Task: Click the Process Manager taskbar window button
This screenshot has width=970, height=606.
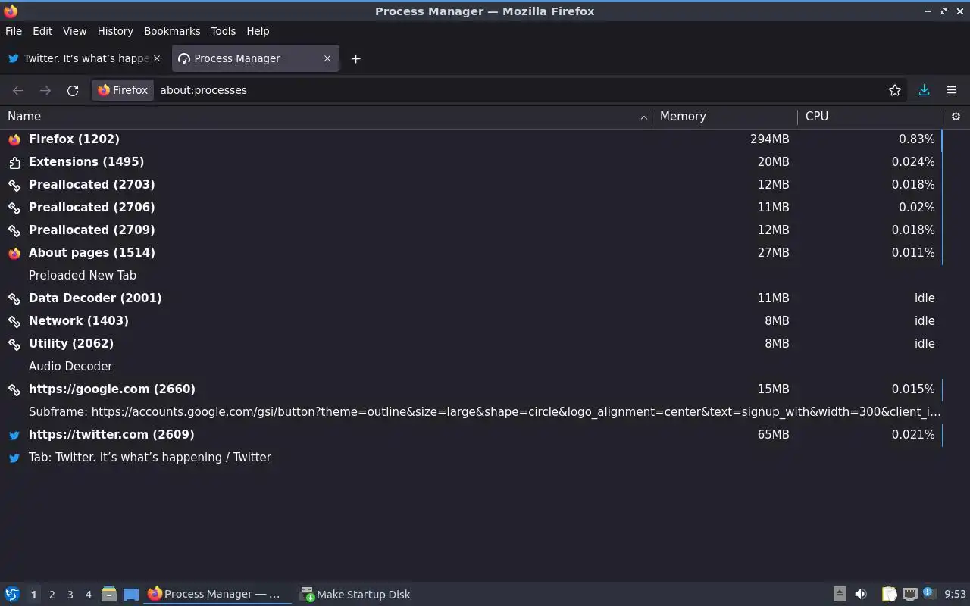Action: (x=217, y=594)
